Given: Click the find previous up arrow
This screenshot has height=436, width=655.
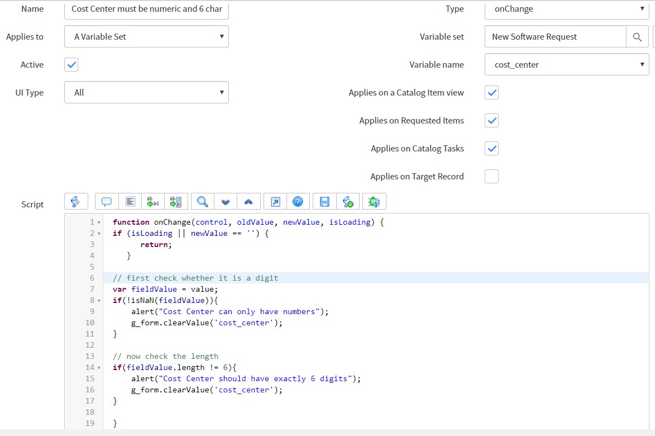Looking at the screenshot, I should (248, 201).
